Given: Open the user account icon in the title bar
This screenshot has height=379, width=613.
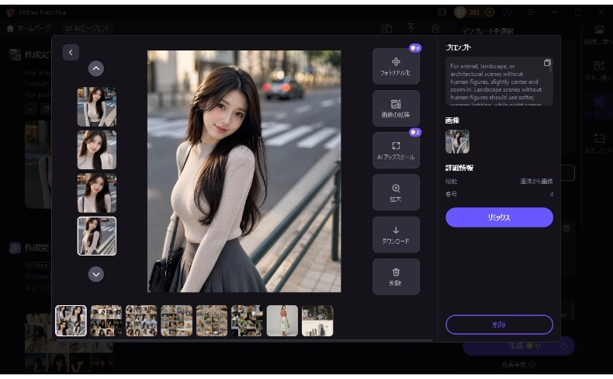Looking at the screenshot, I should tap(507, 12).
